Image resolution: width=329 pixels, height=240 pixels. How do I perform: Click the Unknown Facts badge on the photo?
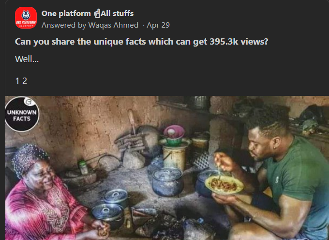tap(22, 114)
